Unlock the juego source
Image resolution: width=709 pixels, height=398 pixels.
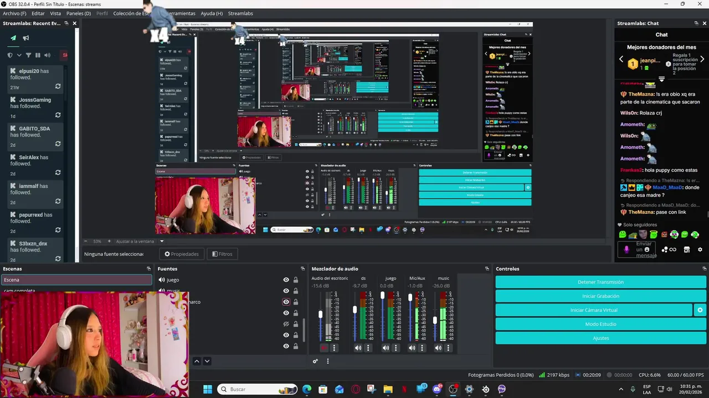coord(296,280)
